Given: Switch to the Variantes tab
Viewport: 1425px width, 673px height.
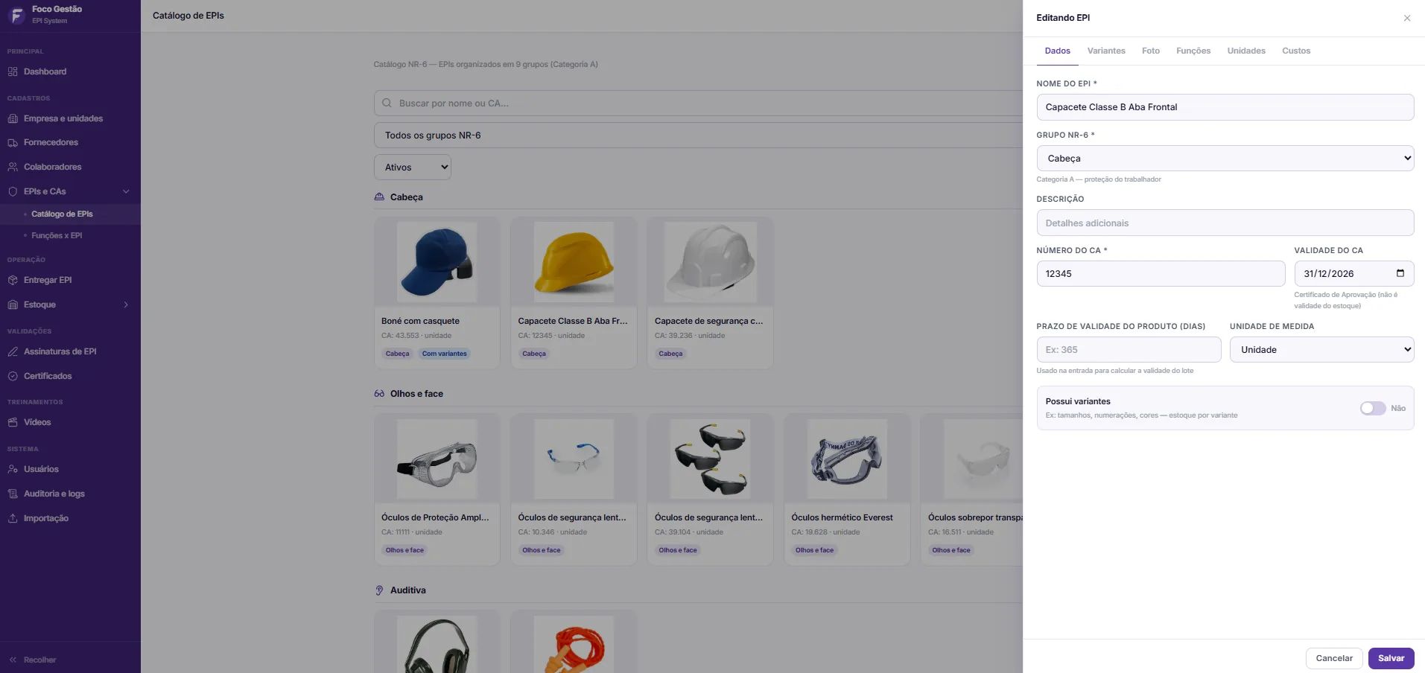Looking at the screenshot, I should coord(1106,51).
